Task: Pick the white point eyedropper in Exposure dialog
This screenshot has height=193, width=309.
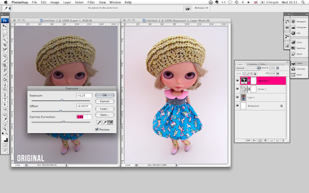Action: point(111,123)
